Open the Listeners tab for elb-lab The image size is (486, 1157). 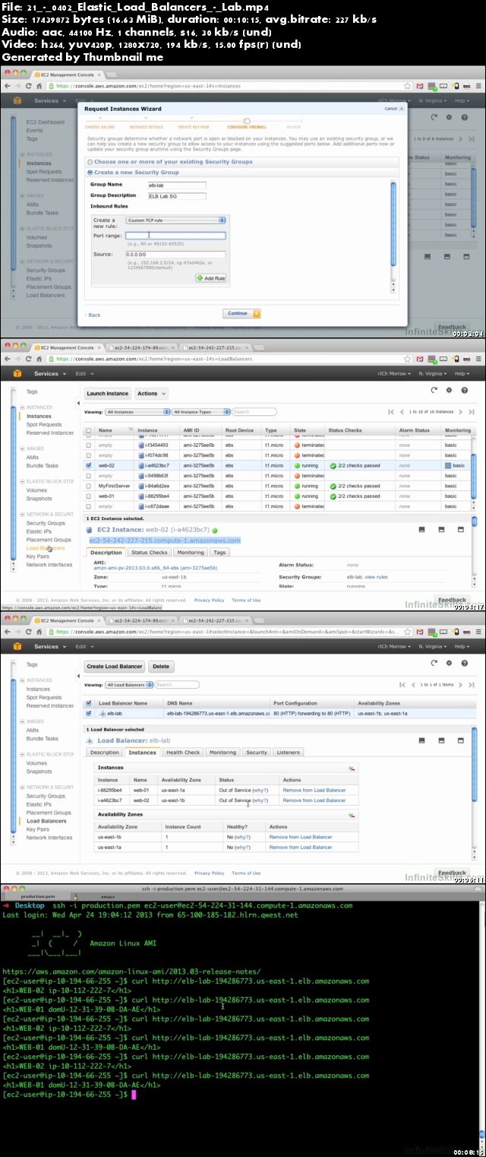(288, 752)
